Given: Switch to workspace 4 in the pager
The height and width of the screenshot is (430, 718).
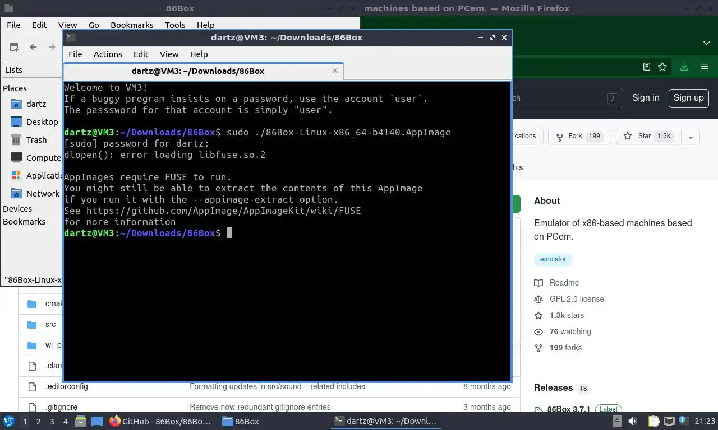Looking at the screenshot, I should 66,422.
